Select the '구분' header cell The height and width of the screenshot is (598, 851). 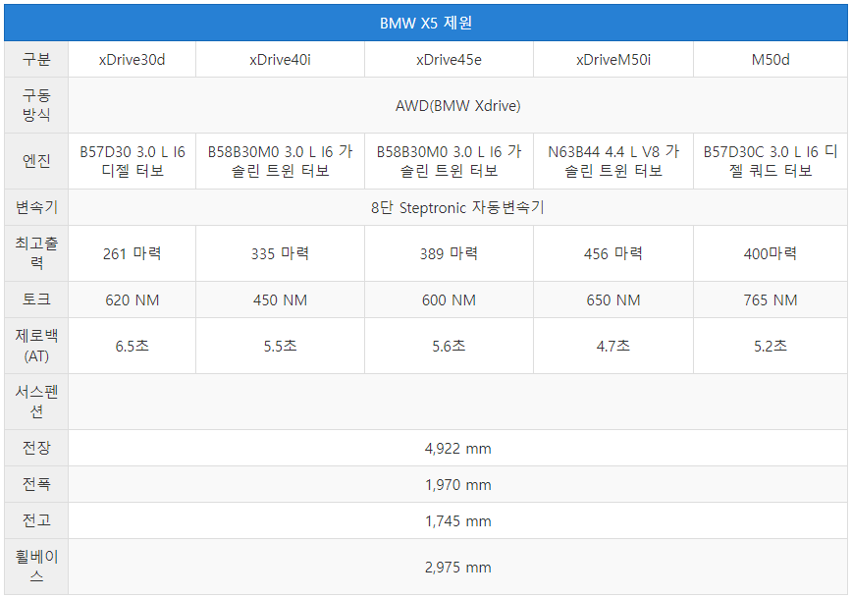(36, 59)
